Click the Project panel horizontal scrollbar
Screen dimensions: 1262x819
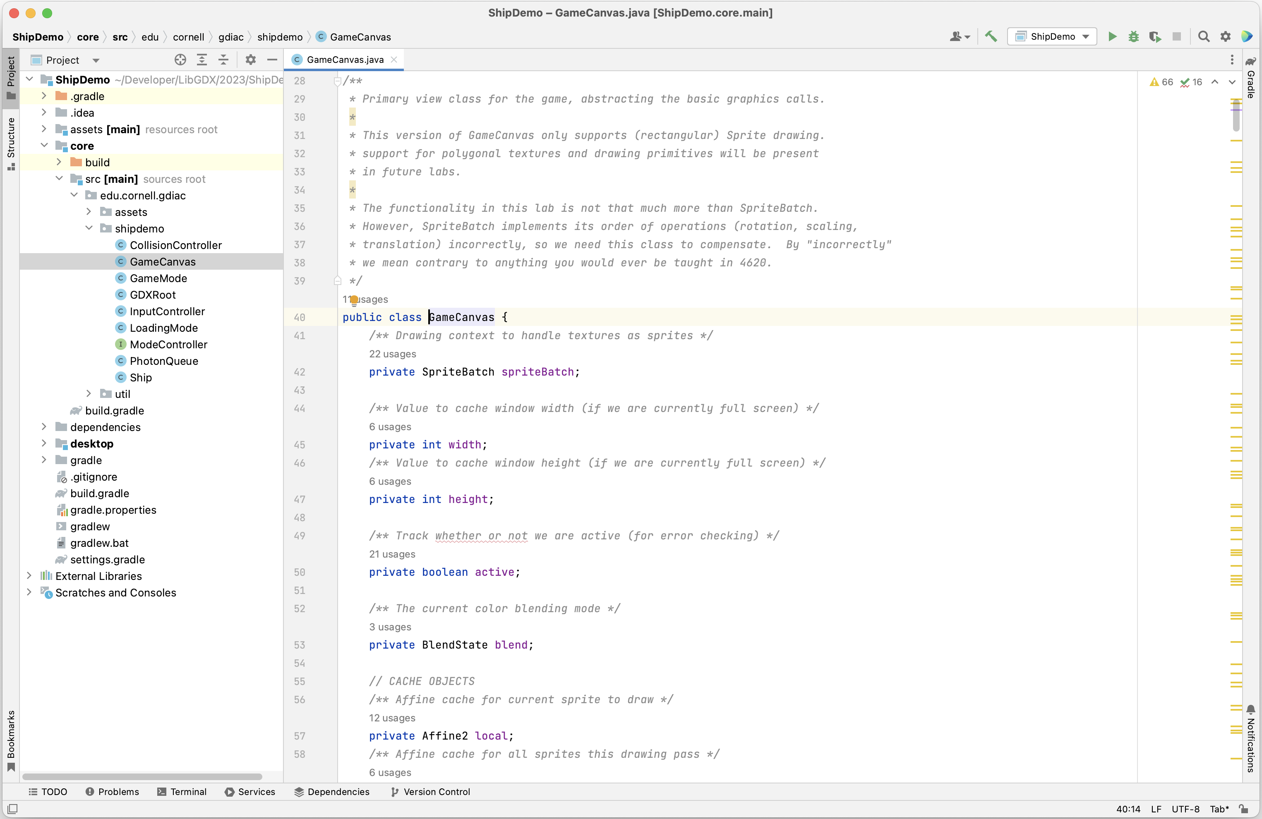pyautogui.click(x=142, y=776)
